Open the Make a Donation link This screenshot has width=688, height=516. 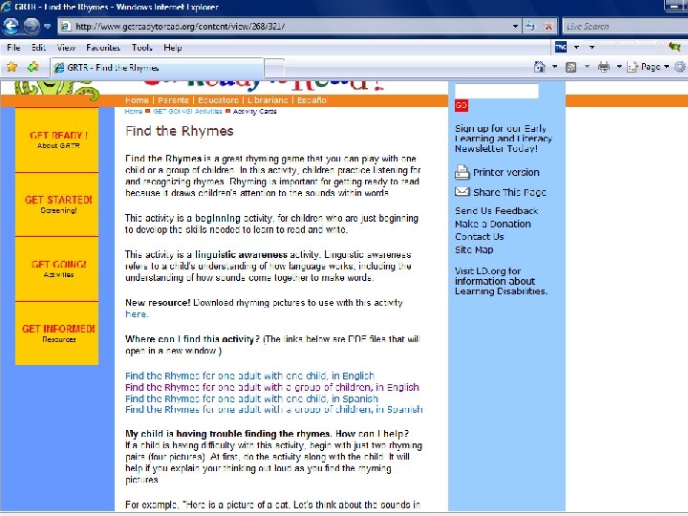[x=493, y=224]
